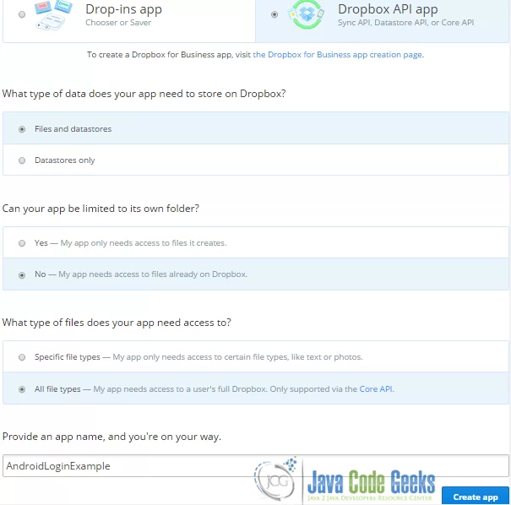Select the Drop-ins app radio button
This screenshot has width=511, height=505.
(x=22, y=14)
